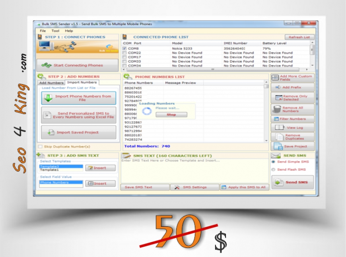The width and height of the screenshot is (346, 257).
Task: Select Template1 in templates list
Action: [x=61, y=170]
